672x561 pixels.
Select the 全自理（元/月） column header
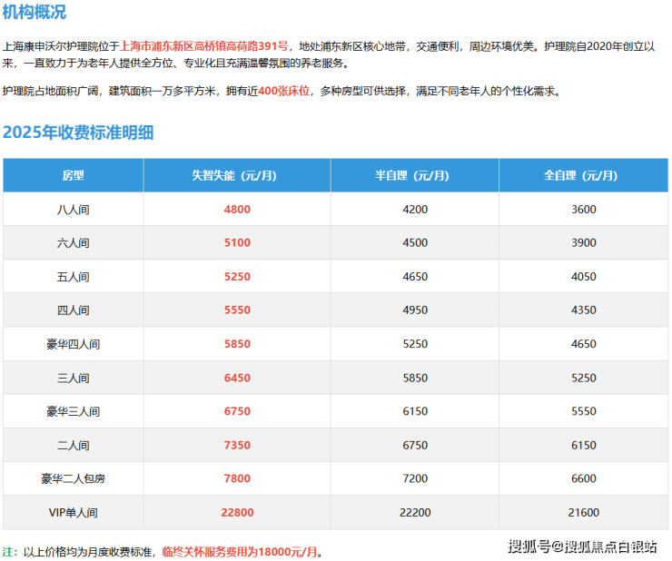[x=582, y=175]
